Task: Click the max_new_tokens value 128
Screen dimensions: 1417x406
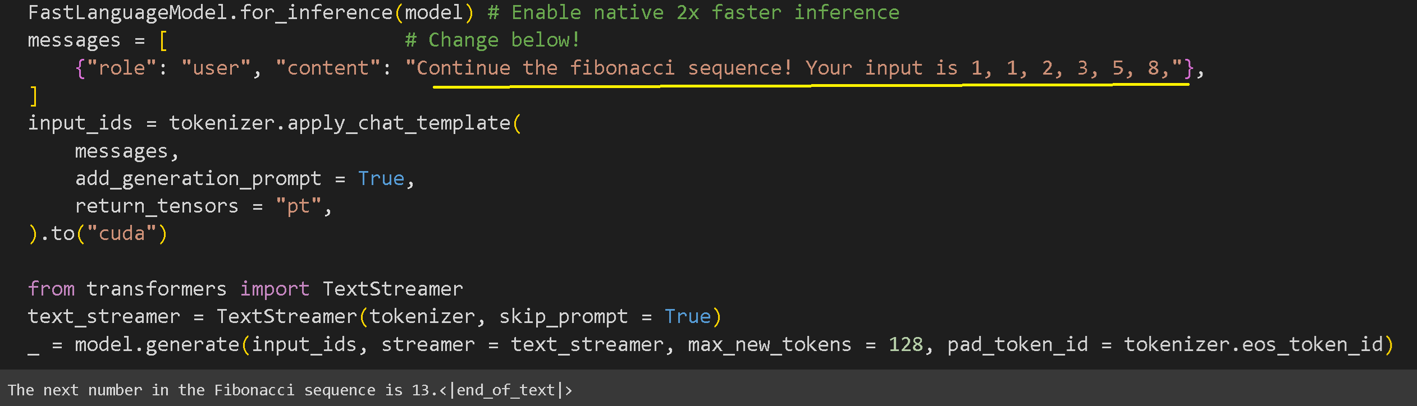Action: [905, 344]
